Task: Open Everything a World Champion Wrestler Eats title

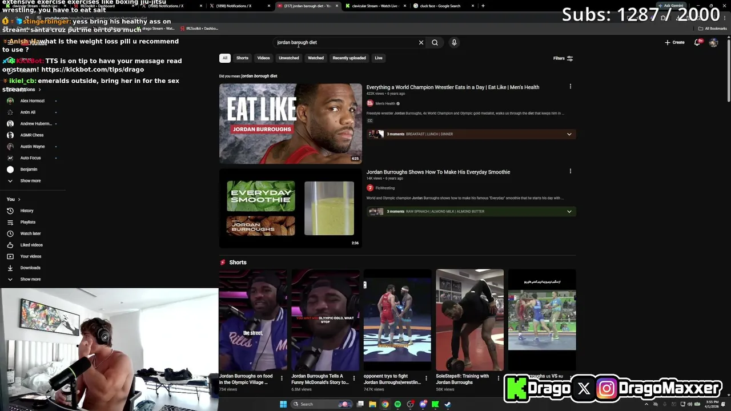Action: pyautogui.click(x=452, y=87)
